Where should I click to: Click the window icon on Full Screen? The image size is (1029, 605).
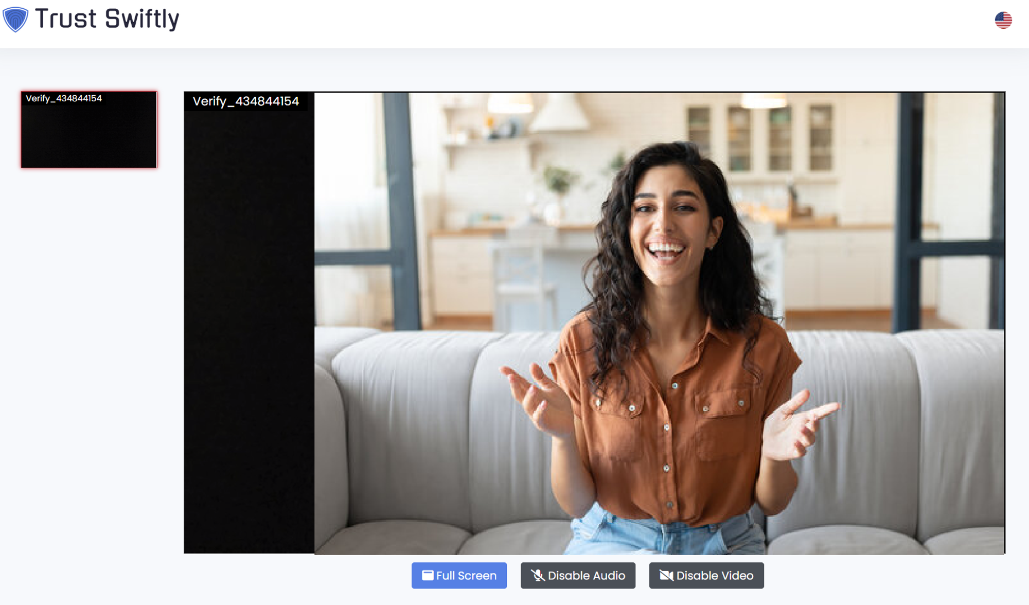click(x=428, y=575)
